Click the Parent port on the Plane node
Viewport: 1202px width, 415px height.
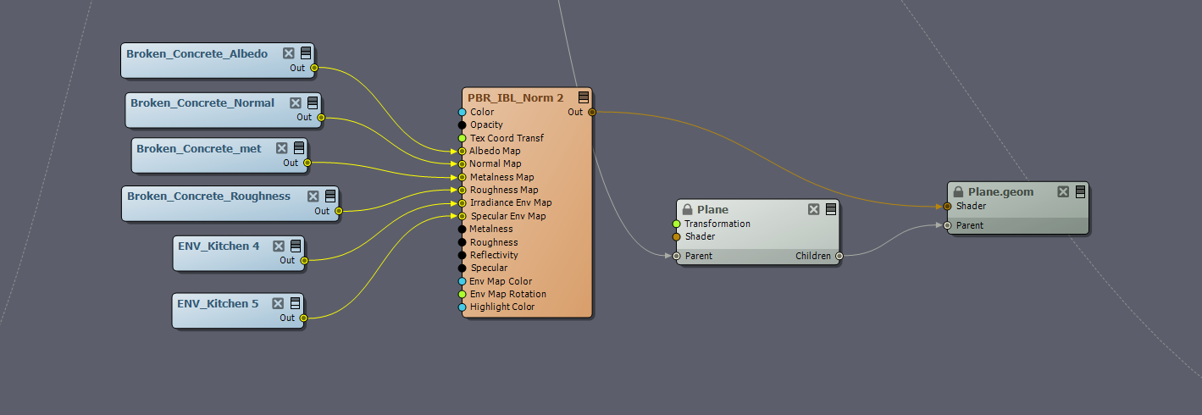click(x=676, y=256)
